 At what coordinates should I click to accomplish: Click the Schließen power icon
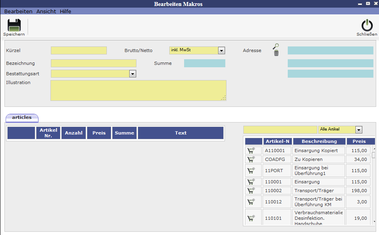pyautogui.click(x=367, y=26)
